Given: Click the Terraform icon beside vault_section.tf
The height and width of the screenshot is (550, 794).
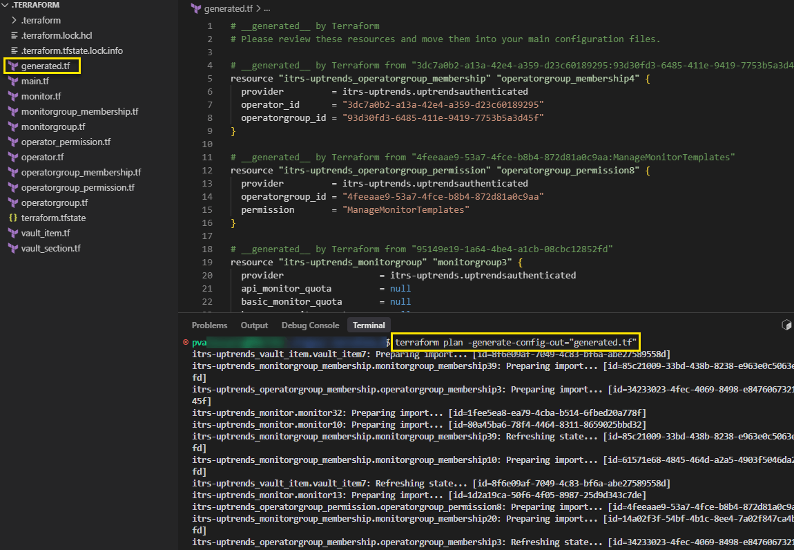Looking at the screenshot, I should [12, 248].
